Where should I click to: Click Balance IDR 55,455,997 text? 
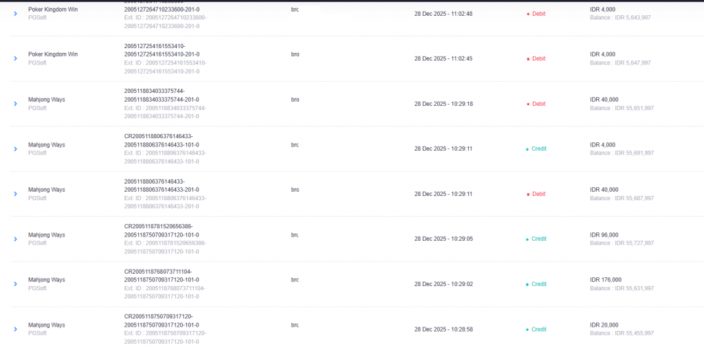[621, 333]
